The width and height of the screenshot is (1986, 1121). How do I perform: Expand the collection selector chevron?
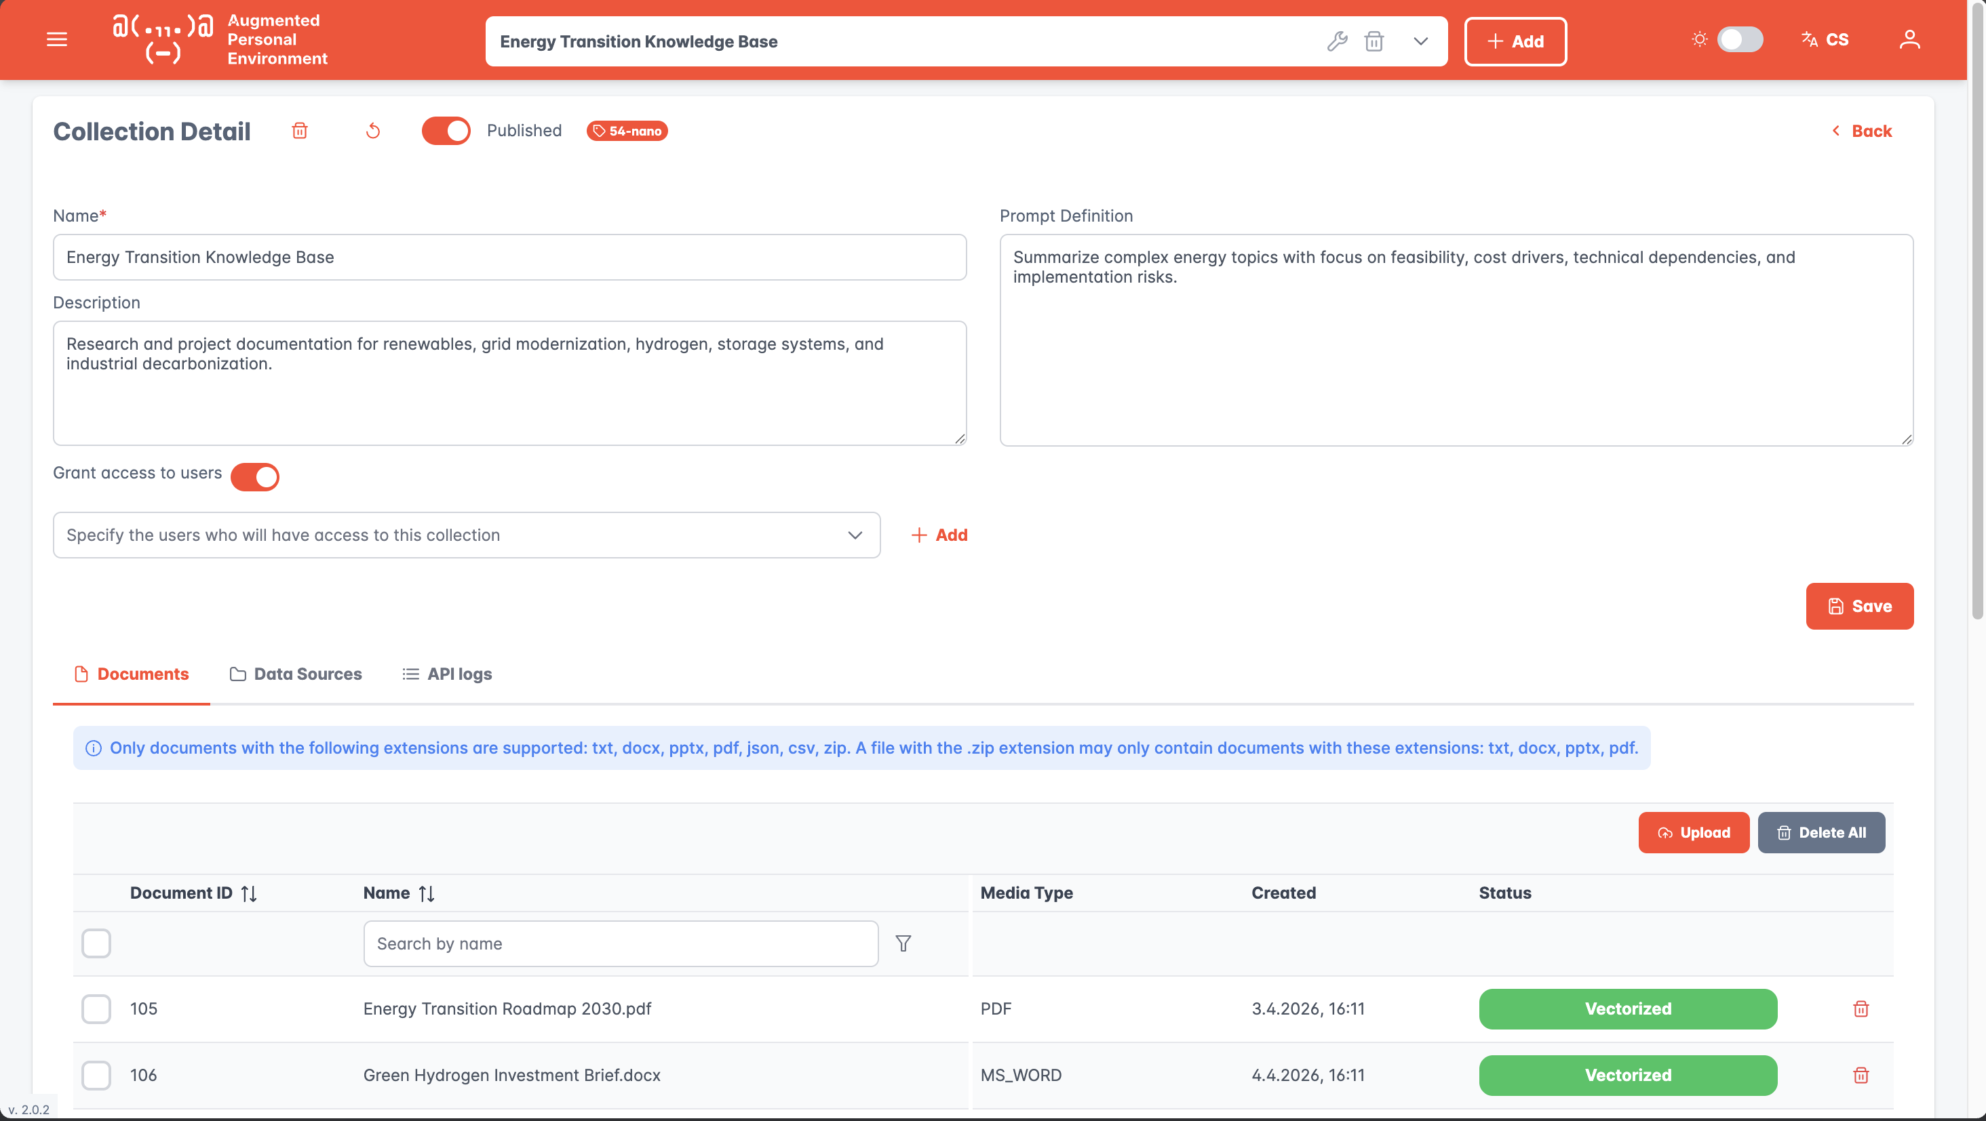tap(1420, 41)
